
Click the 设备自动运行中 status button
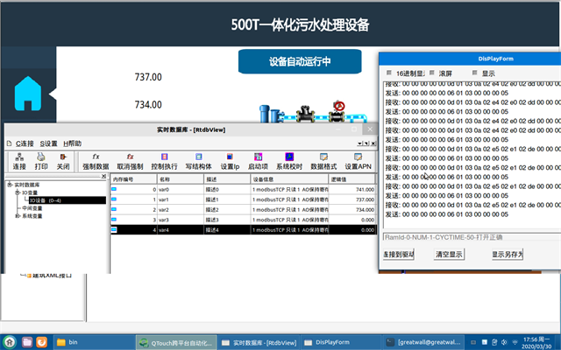tap(300, 61)
